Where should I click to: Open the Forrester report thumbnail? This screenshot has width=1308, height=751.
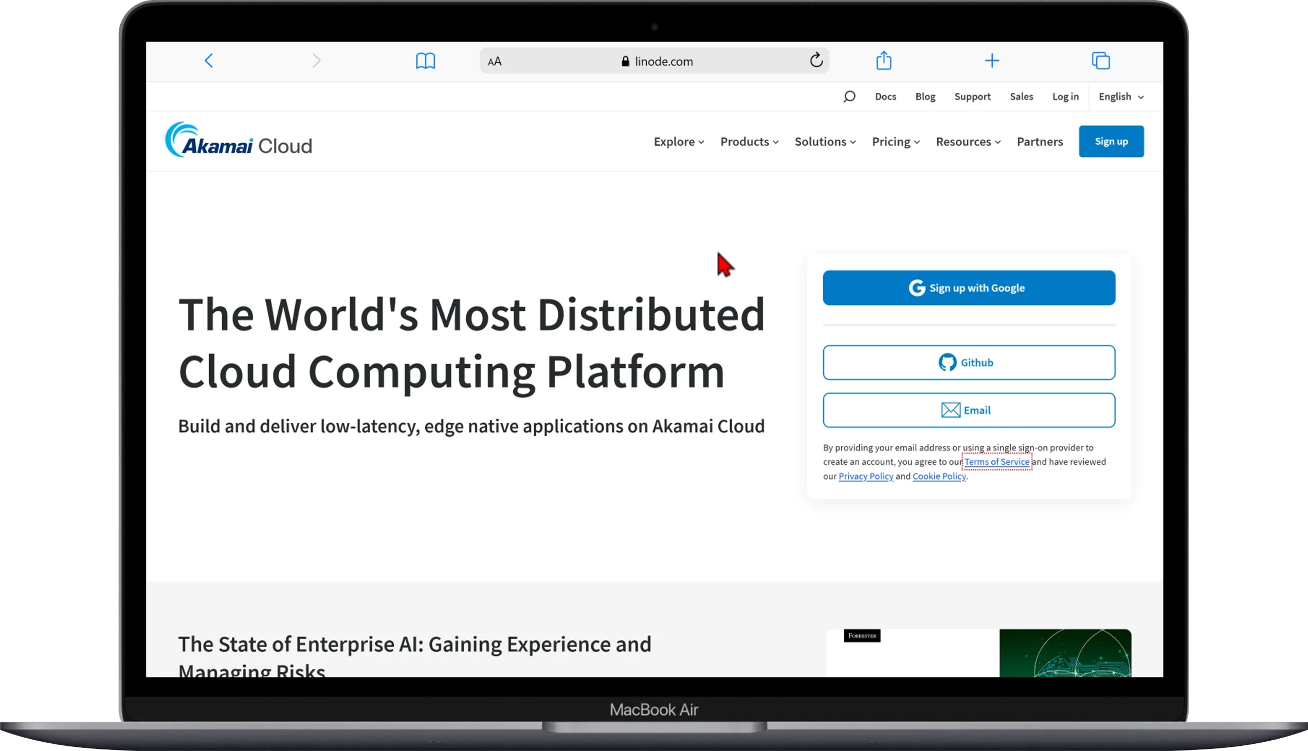pyautogui.click(x=978, y=652)
